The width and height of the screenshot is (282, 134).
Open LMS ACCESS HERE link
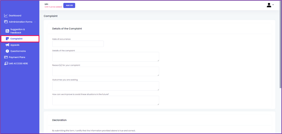coord(18,63)
